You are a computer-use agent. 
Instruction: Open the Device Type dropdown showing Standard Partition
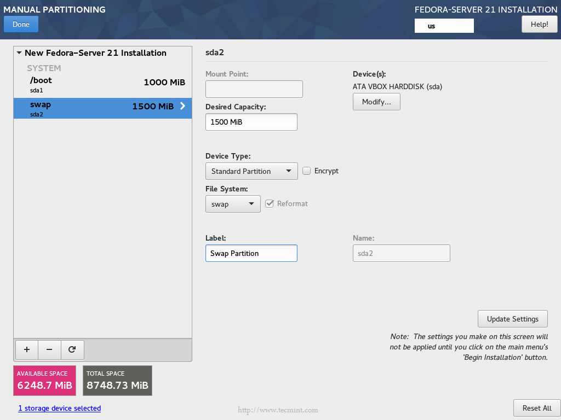click(251, 171)
